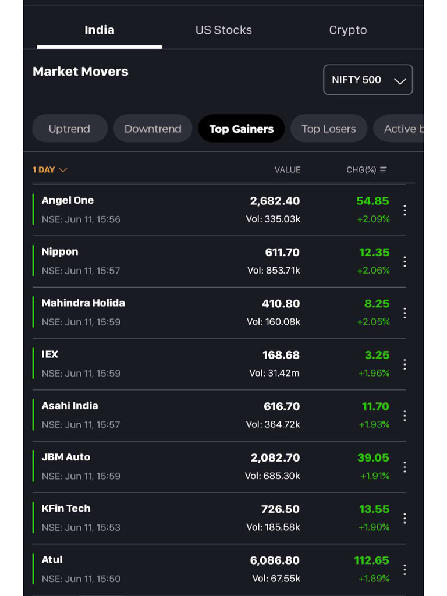Select the Uptrend filter chip
The height and width of the screenshot is (596, 447).
pos(69,129)
